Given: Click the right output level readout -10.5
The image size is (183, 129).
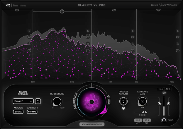Looking at the screenshot, I should (x=168, y=89).
